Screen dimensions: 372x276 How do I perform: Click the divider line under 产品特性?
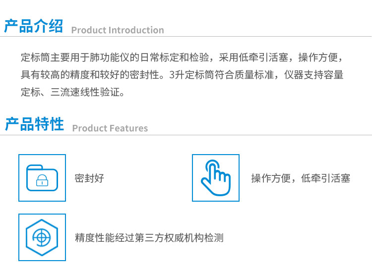[x=186, y=135]
